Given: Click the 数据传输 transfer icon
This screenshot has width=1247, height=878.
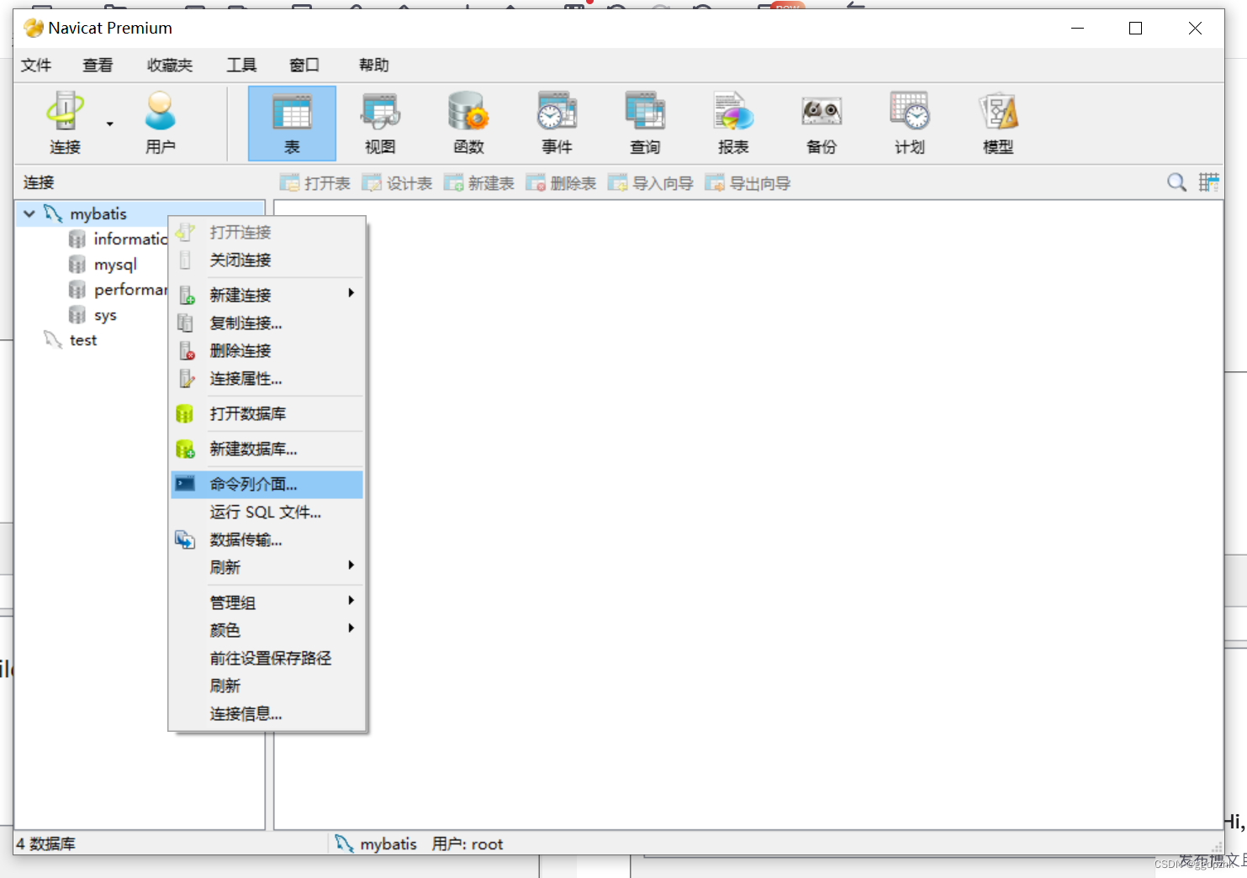Looking at the screenshot, I should coord(185,539).
